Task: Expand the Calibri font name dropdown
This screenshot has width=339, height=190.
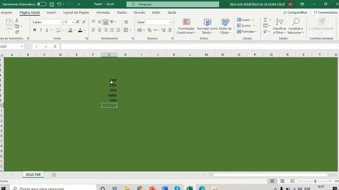Action: 61,22
